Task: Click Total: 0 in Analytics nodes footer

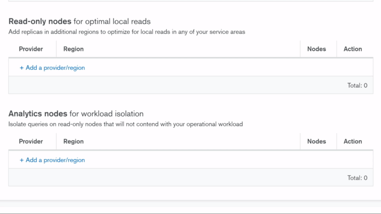Action: (357, 178)
